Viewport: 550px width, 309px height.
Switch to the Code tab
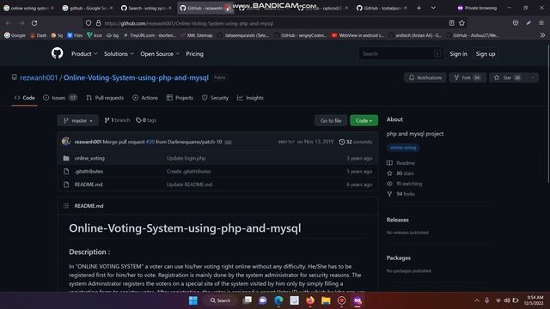coord(25,98)
